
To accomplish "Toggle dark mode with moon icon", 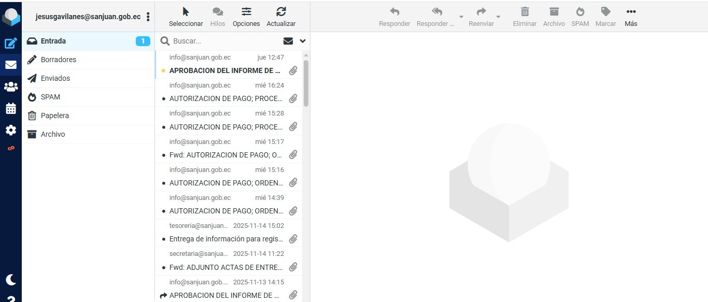I will [11, 280].
